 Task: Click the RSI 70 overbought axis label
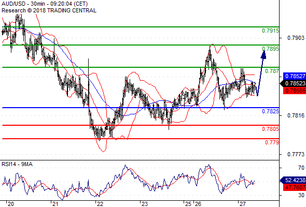(301, 168)
